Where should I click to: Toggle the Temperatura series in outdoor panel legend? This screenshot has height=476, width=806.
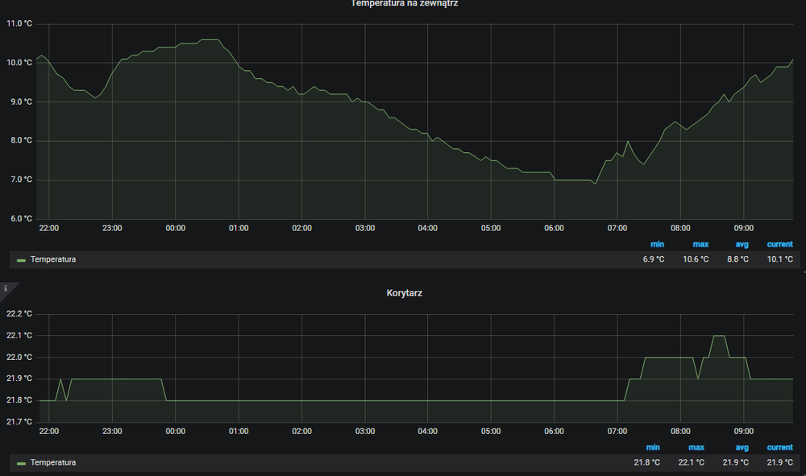click(53, 259)
